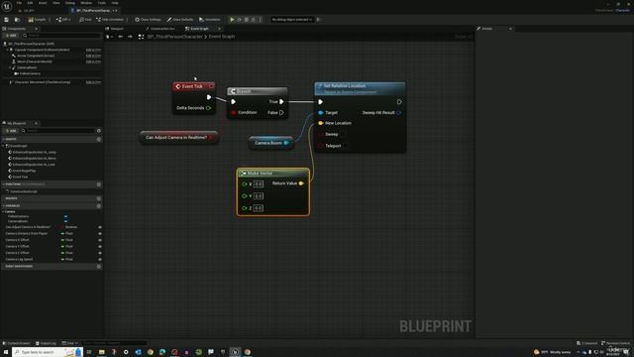Click the add Function plus icon
This screenshot has height=357, width=634.
(x=99, y=184)
